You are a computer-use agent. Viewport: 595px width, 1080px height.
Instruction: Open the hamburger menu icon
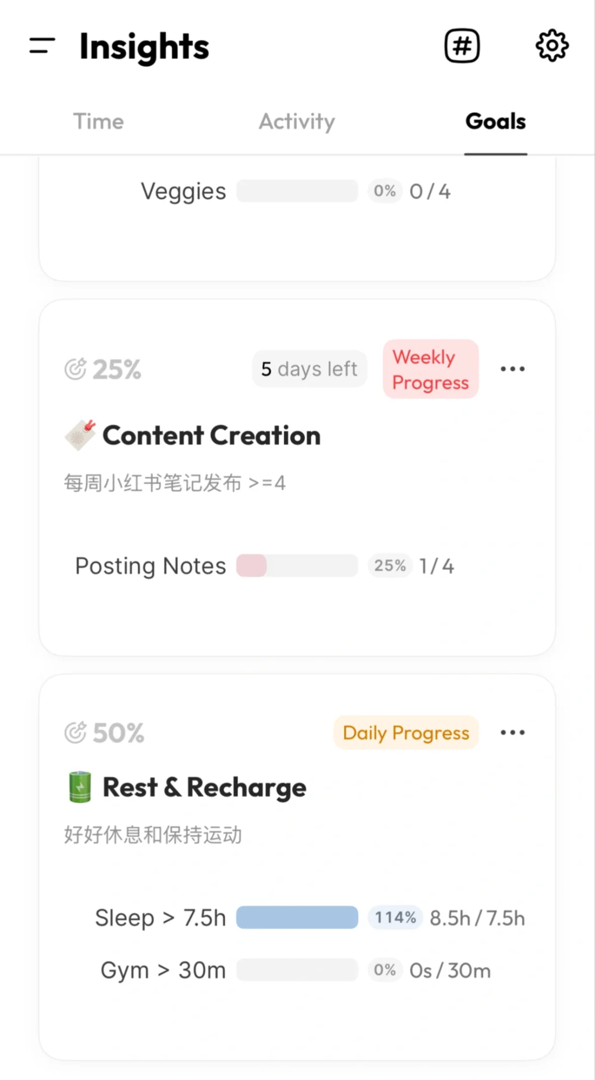tap(42, 46)
